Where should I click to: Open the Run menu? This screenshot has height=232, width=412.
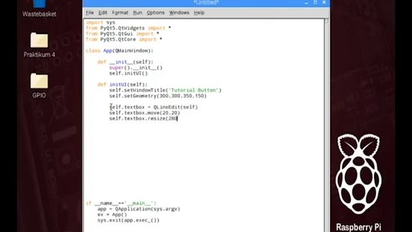(x=137, y=13)
